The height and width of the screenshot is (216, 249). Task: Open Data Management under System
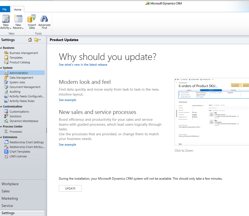coord(21,78)
